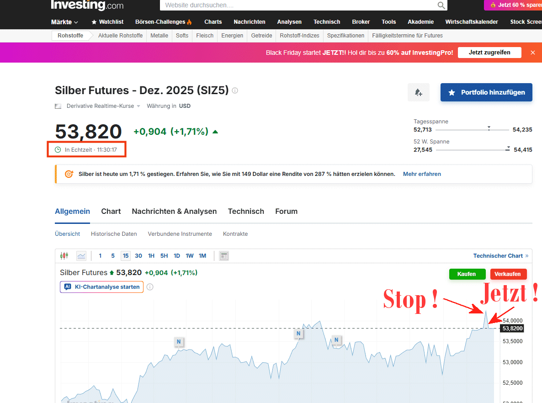This screenshot has height=403, width=542.
Task: Click the realtime clock icon
Action: tap(58, 150)
